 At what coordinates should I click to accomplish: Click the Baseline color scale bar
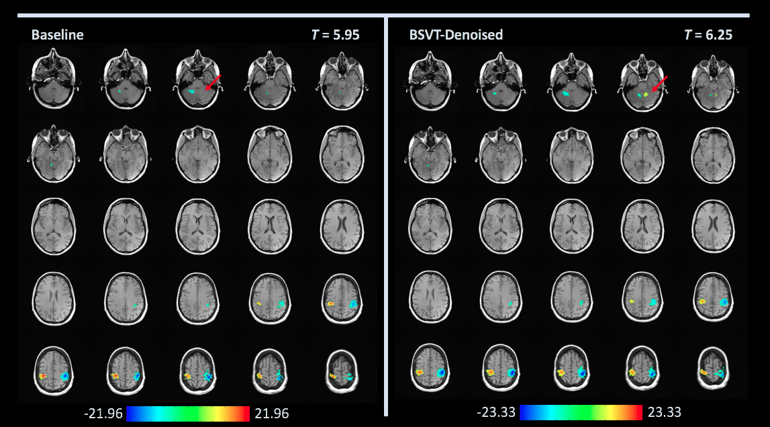pos(187,413)
